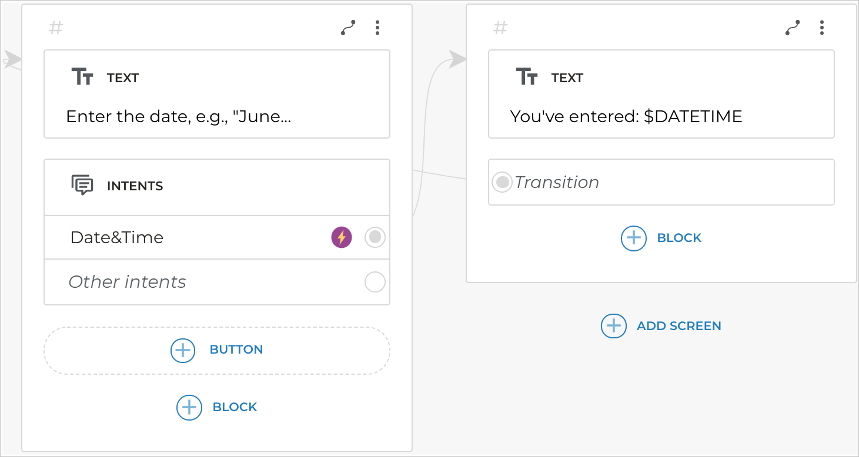Viewport: 859px width, 457px height.
Task: Click ADD SCREEN under the right screen
Action: (x=678, y=326)
